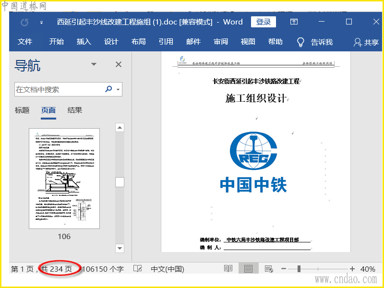Switch to the 开始 ribbon tab
This screenshot has width=384, height=288.
(56, 42)
